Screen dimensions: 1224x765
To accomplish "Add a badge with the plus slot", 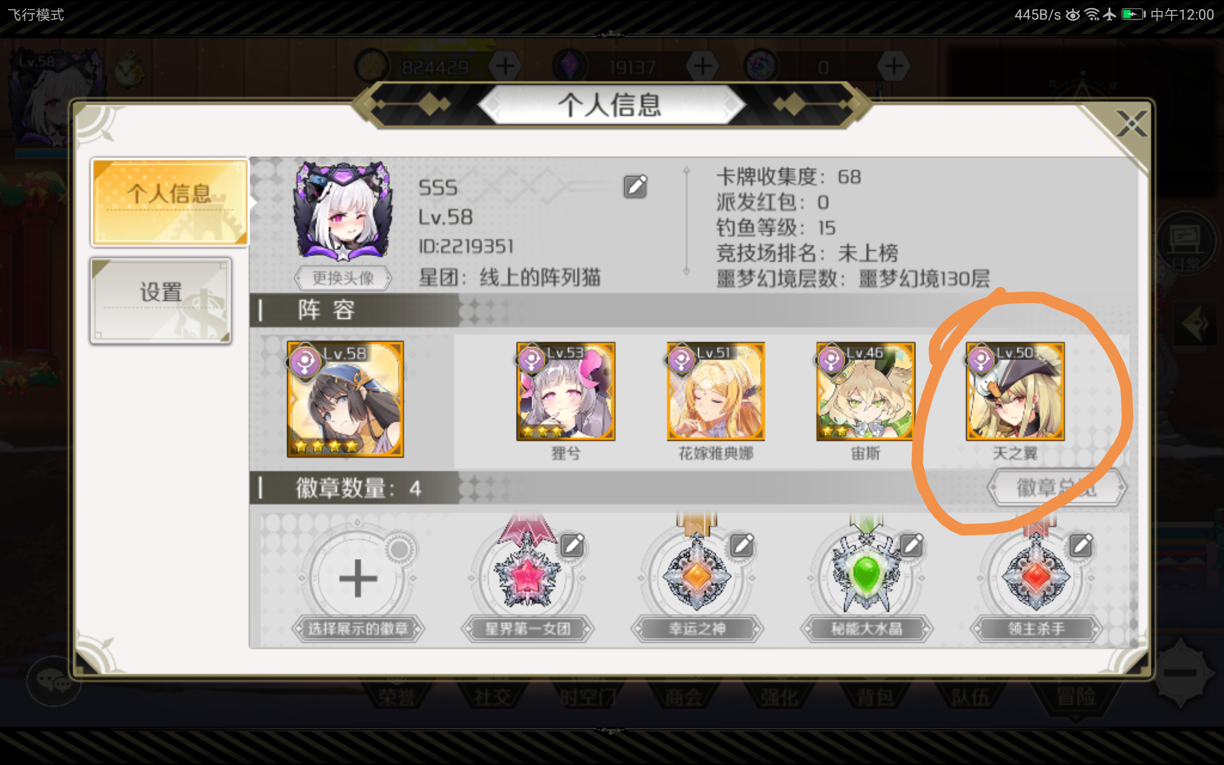I will point(358,578).
